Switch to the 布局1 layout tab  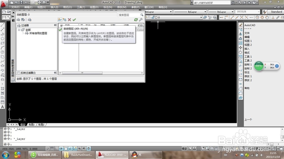coord(32,125)
